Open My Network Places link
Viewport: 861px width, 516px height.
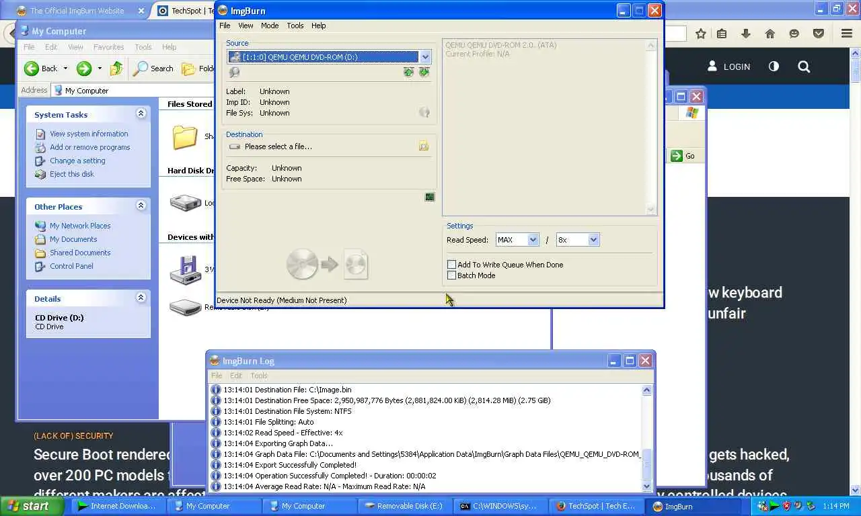pyautogui.click(x=80, y=226)
